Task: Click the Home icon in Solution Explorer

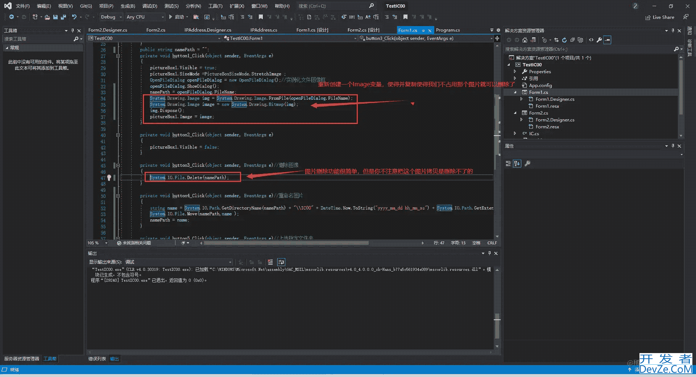Action: point(525,40)
